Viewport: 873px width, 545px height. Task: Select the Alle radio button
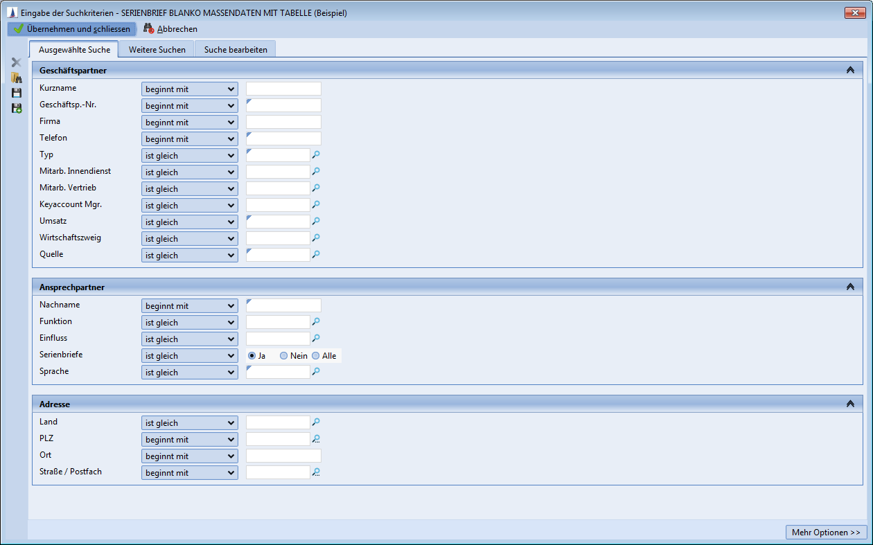(316, 355)
